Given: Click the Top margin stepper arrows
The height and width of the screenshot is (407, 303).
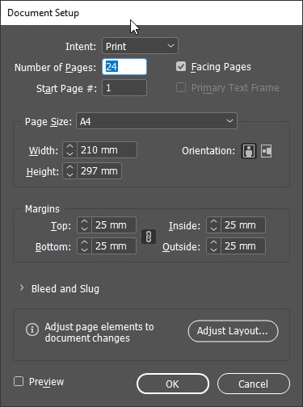Looking at the screenshot, I should (84, 225).
